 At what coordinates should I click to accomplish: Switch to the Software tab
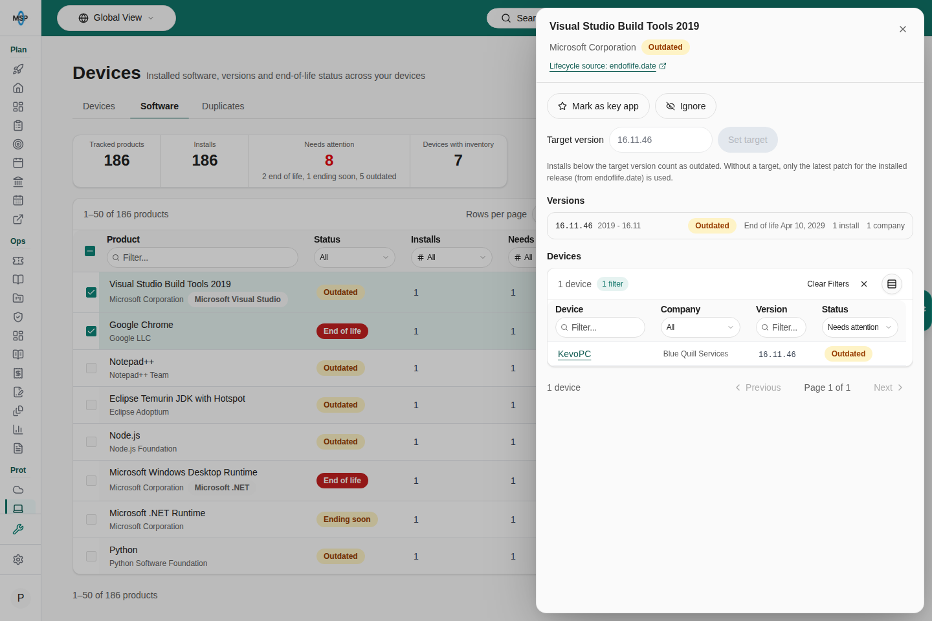159,106
